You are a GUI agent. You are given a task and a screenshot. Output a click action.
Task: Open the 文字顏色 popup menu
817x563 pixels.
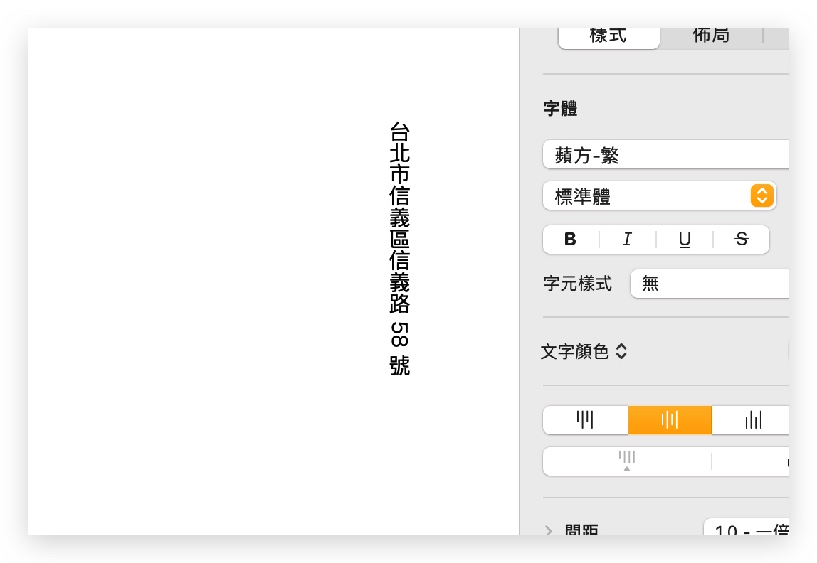click(584, 352)
